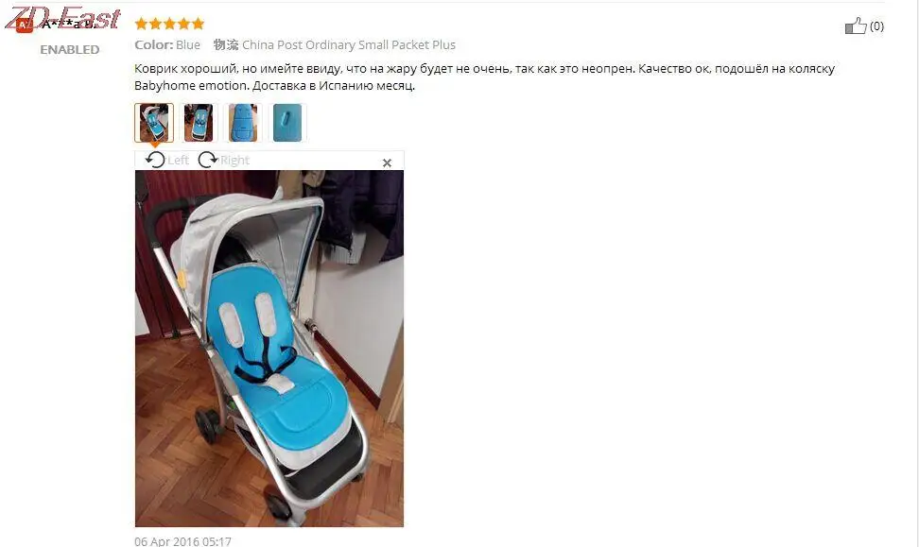The image size is (919, 547).
Task: Click the 'Color: Blue' attribute text
Action: pyautogui.click(x=167, y=44)
